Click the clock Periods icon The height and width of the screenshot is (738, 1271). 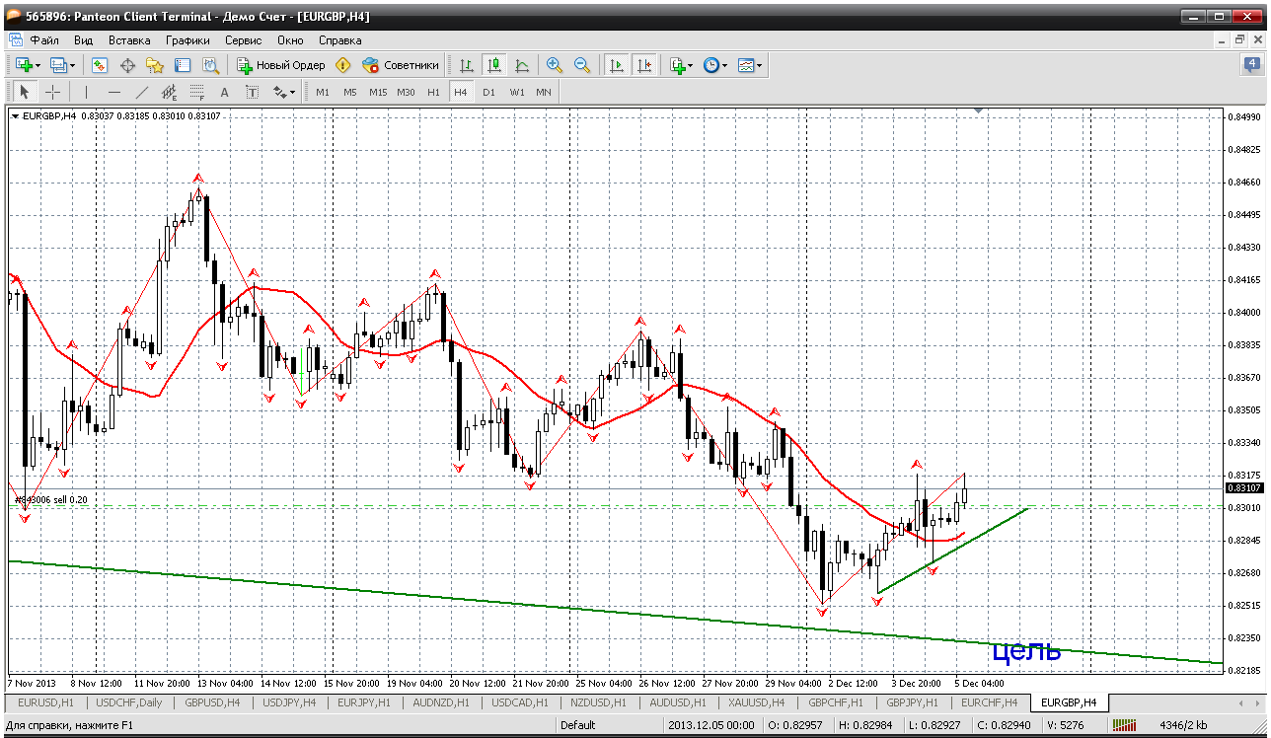pos(710,65)
